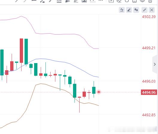Screen dimensions: 158x134
Task: Click the 4496.03 price axis label
Action: (149, 81)
